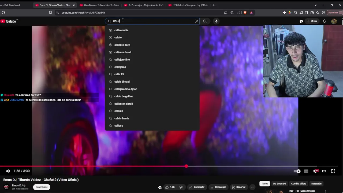Toggle subtitles with the captions button

click(306, 171)
